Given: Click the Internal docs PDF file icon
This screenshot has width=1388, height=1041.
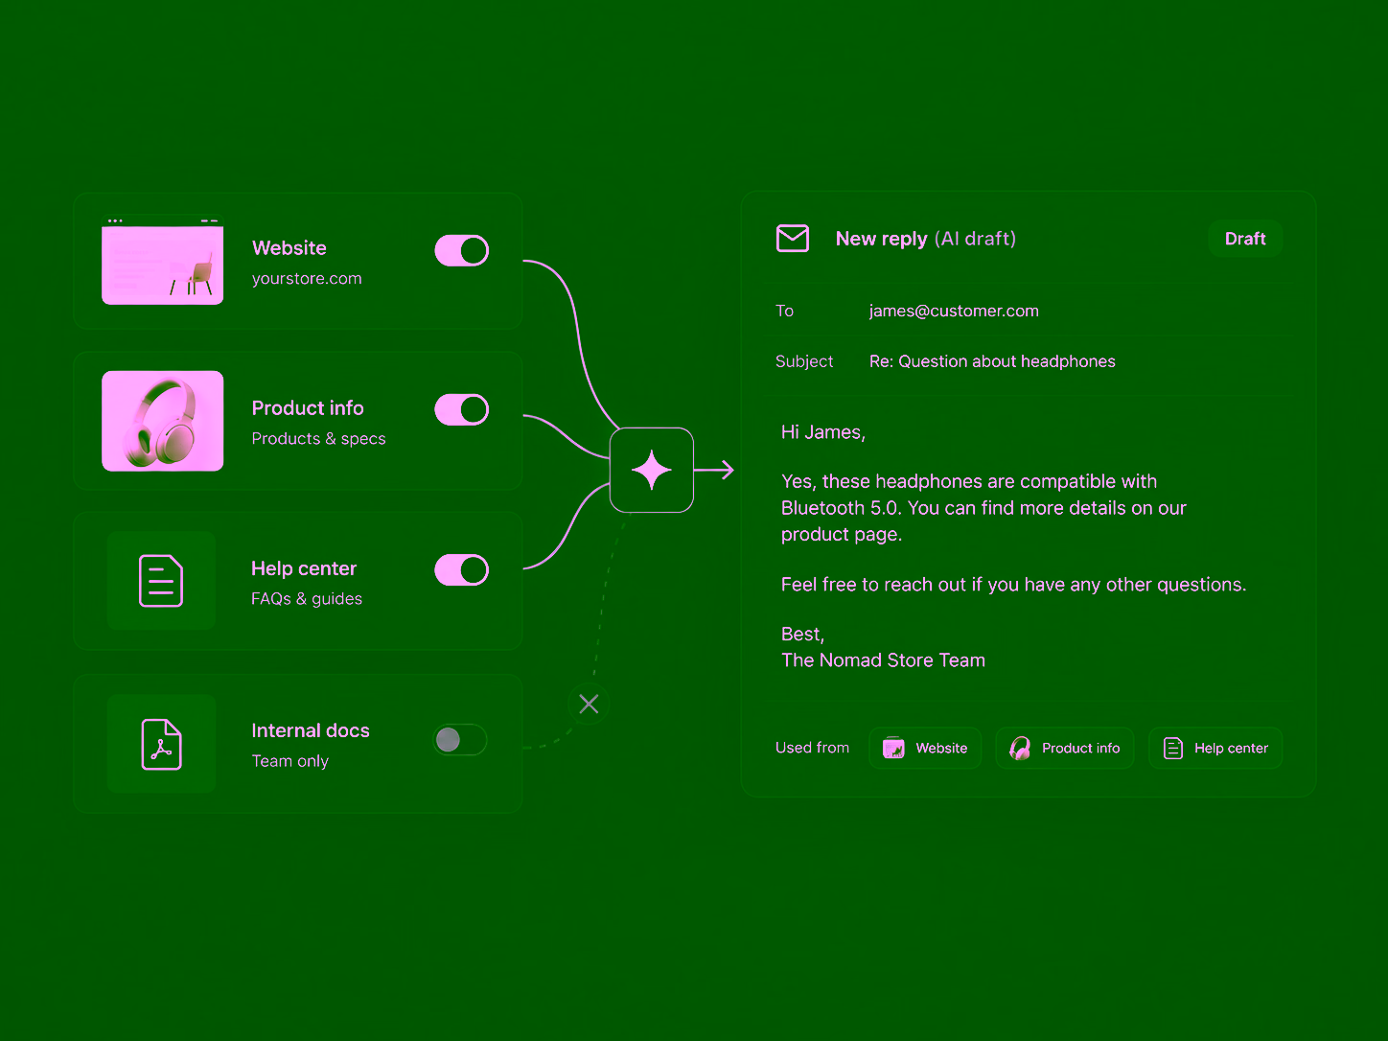Looking at the screenshot, I should [161, 744].
